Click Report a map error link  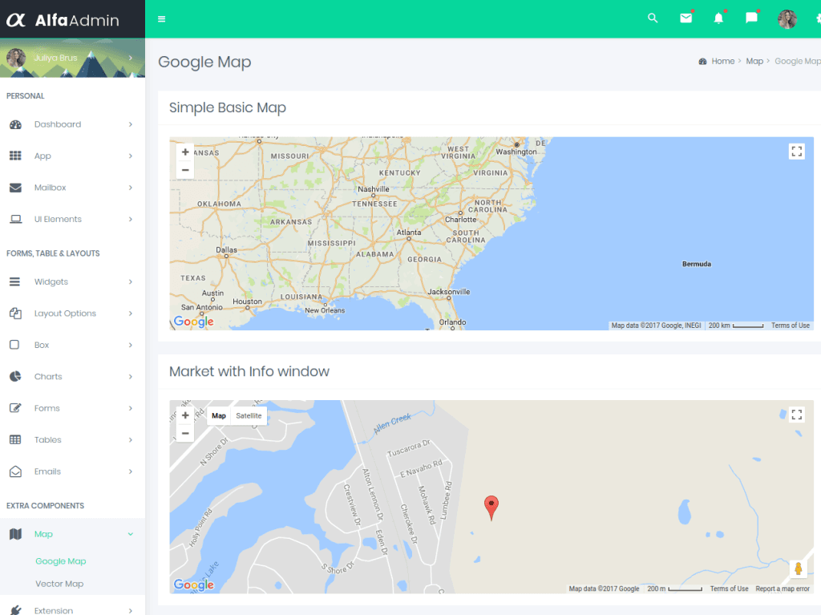click(783, 589)
